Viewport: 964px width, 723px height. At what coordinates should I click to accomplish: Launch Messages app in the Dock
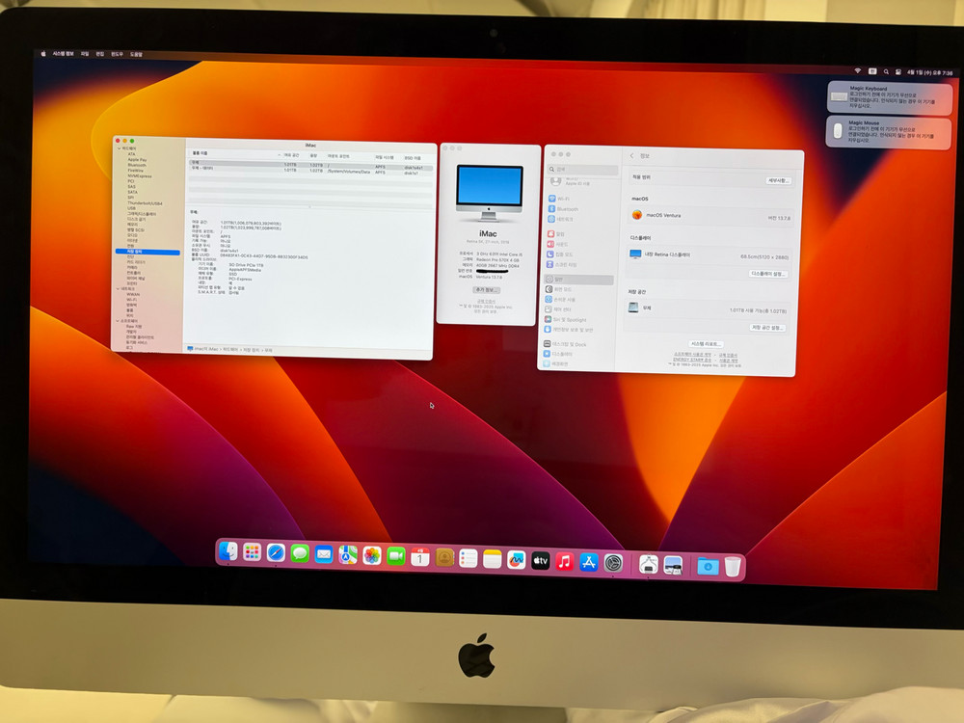tap(300, 554)
